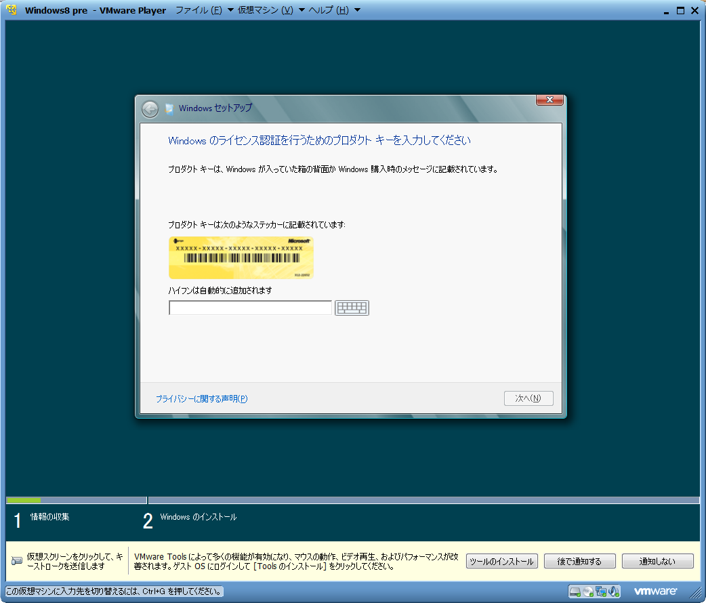
Task: Click the Windows のインストール step label
Action: [x=198, y=517]
